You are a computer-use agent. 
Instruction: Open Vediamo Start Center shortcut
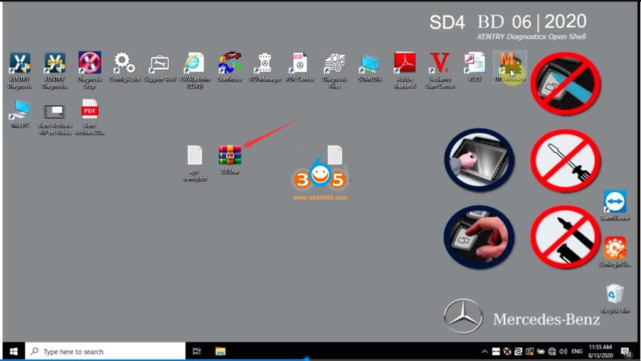(440, 70)
